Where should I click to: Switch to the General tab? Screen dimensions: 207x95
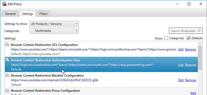pos(11,14)
